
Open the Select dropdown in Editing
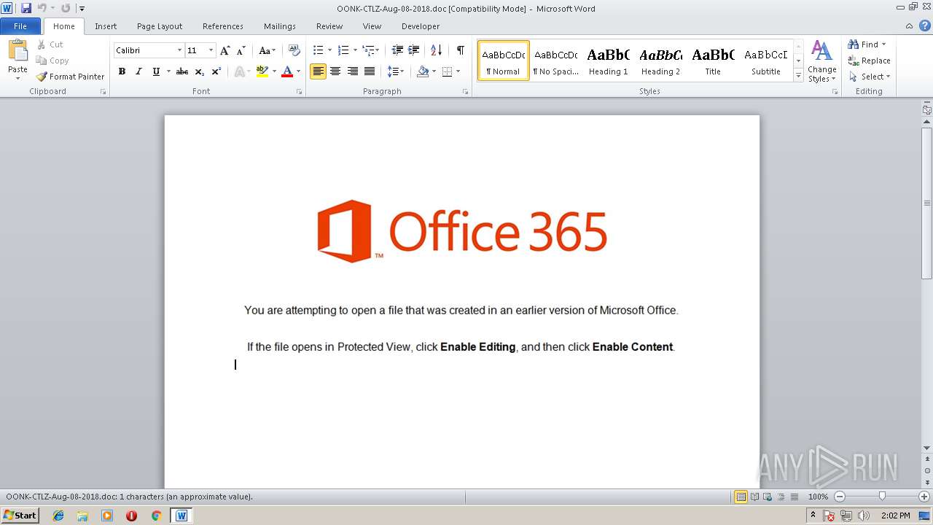pyautogui.click(x=870, y=77)
